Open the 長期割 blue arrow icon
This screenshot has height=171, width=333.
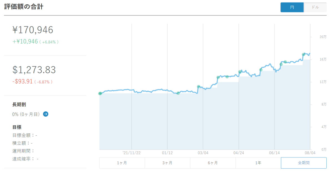46,114
